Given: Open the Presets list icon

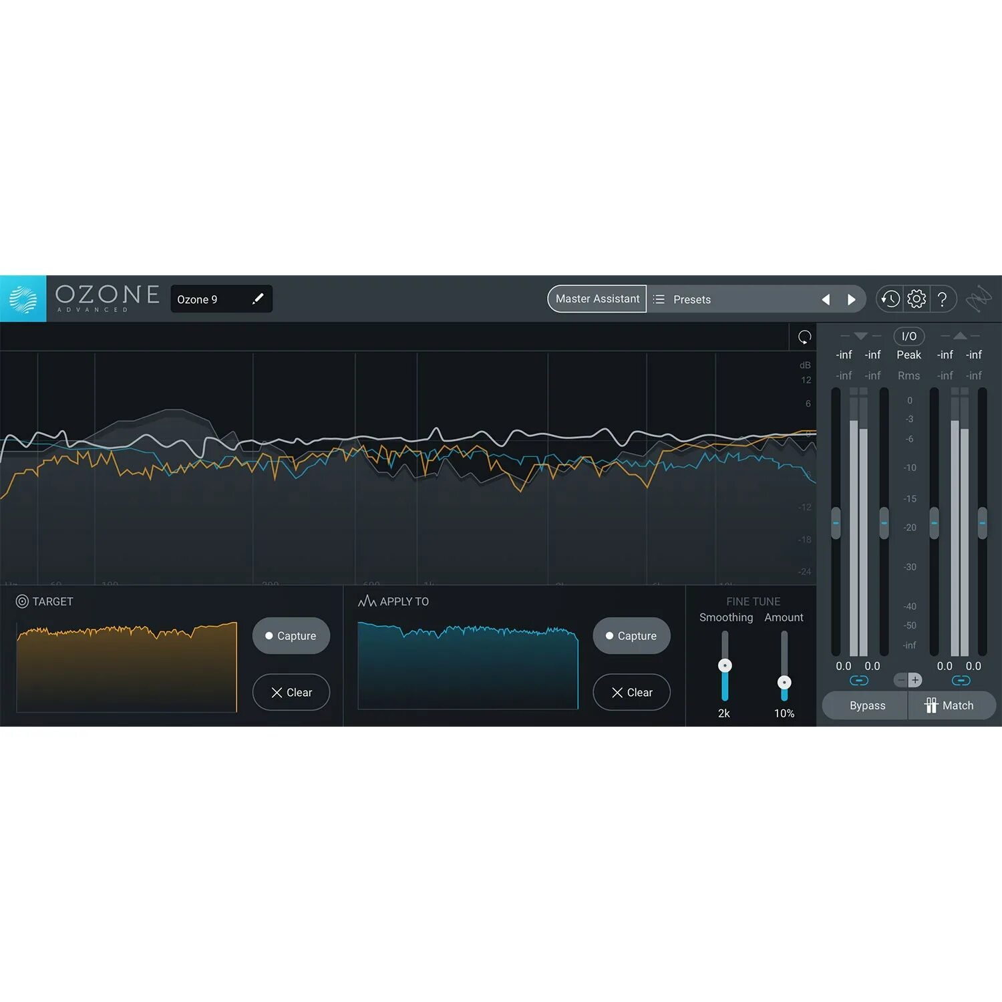Looking at the screenshot, I should coord(659,299).
